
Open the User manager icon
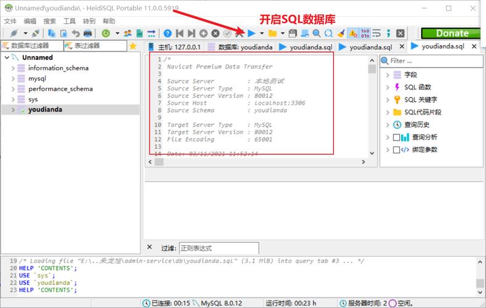coord(128,33)
